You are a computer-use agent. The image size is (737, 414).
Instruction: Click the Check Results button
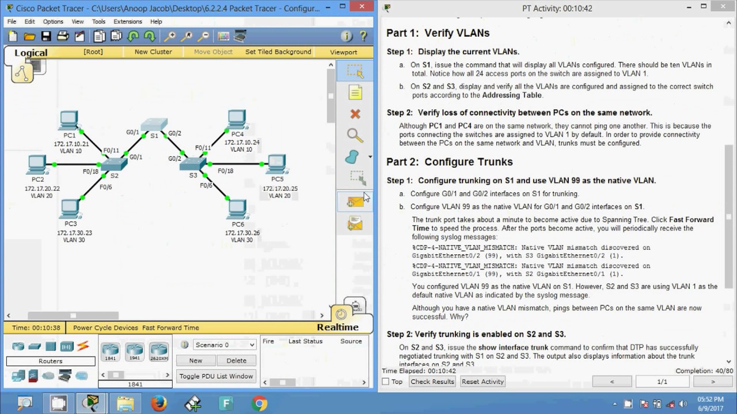coord(432,382)
